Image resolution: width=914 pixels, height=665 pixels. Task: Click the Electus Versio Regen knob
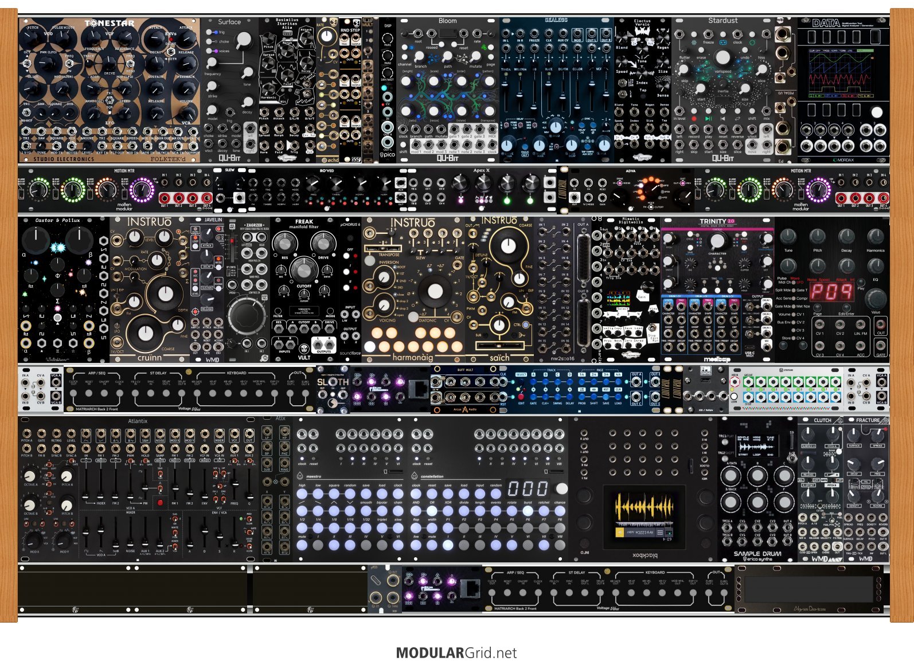(x=663, y=37)
